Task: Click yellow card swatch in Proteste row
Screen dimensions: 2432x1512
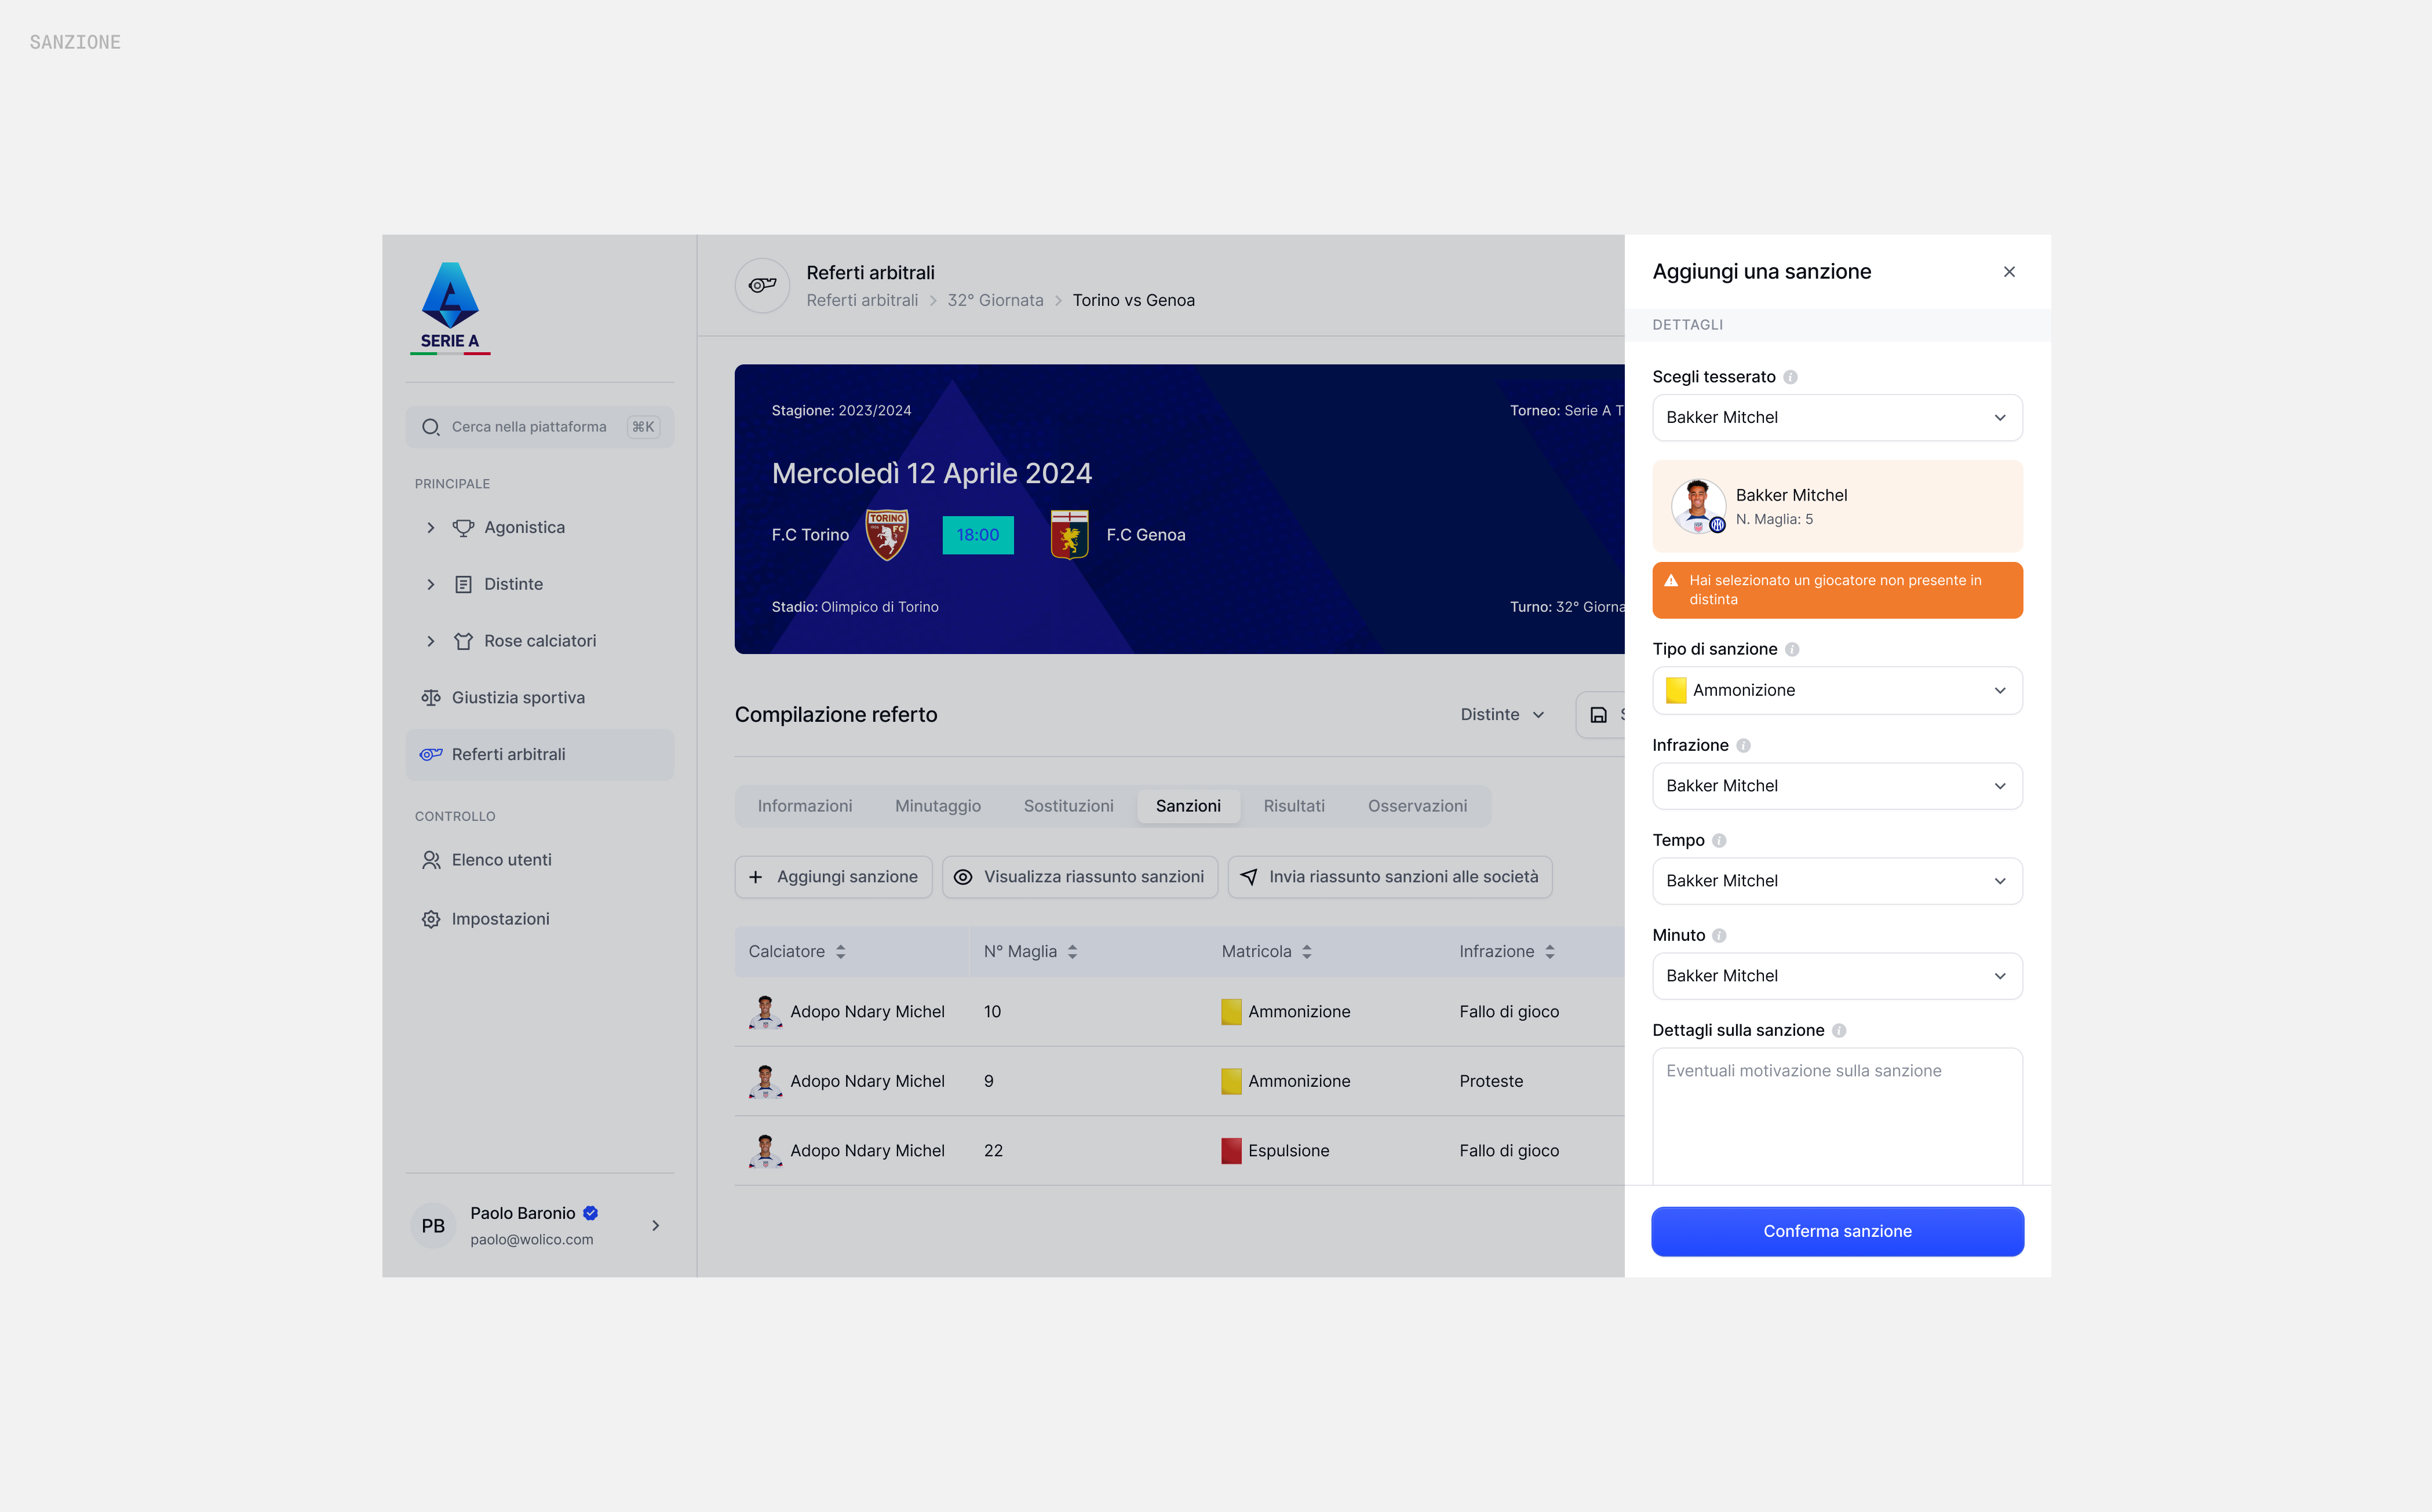Action: click(1231, 1082)
